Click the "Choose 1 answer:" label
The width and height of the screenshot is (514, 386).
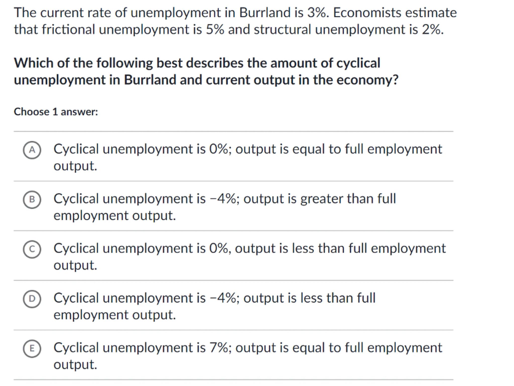(56, 112)
